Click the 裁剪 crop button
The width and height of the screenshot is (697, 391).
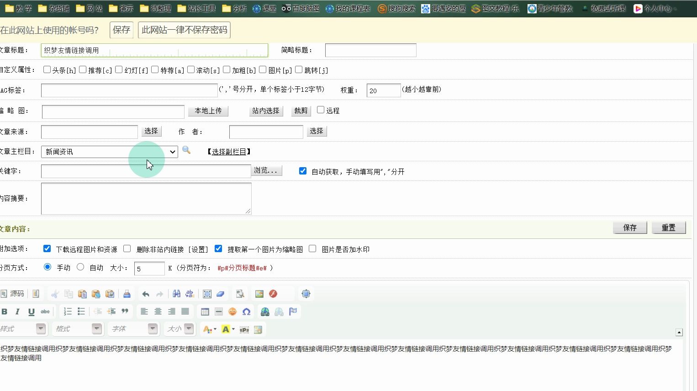(301, 111)
